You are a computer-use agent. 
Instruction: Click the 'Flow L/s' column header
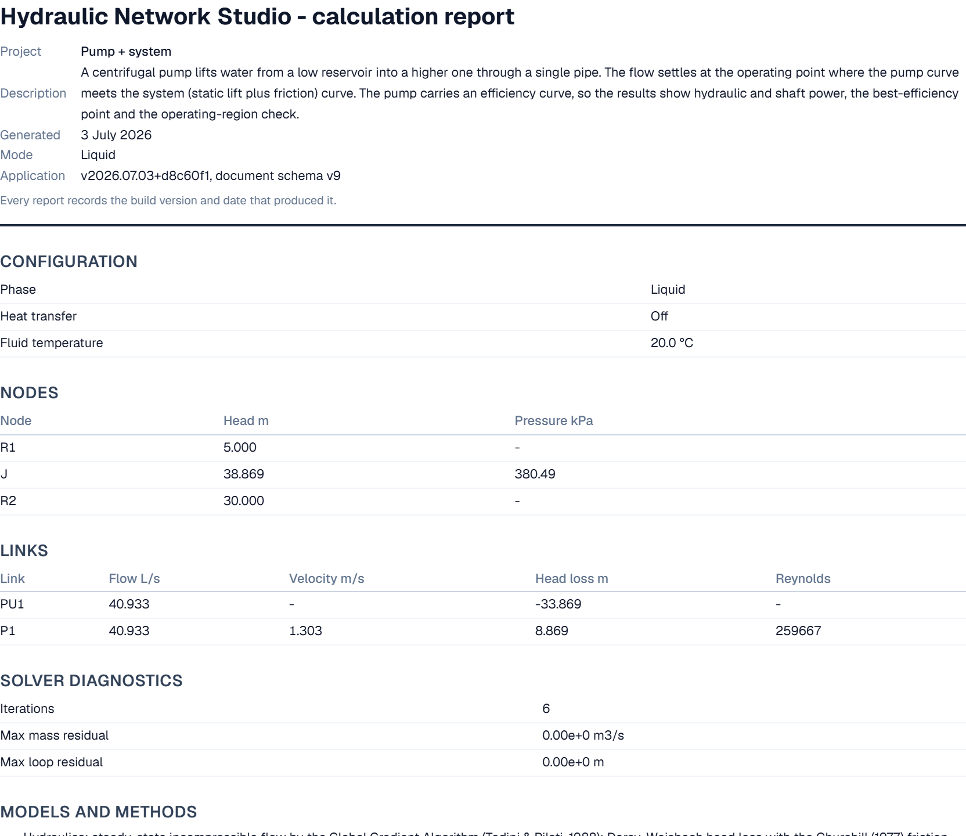tap(134, 578)
